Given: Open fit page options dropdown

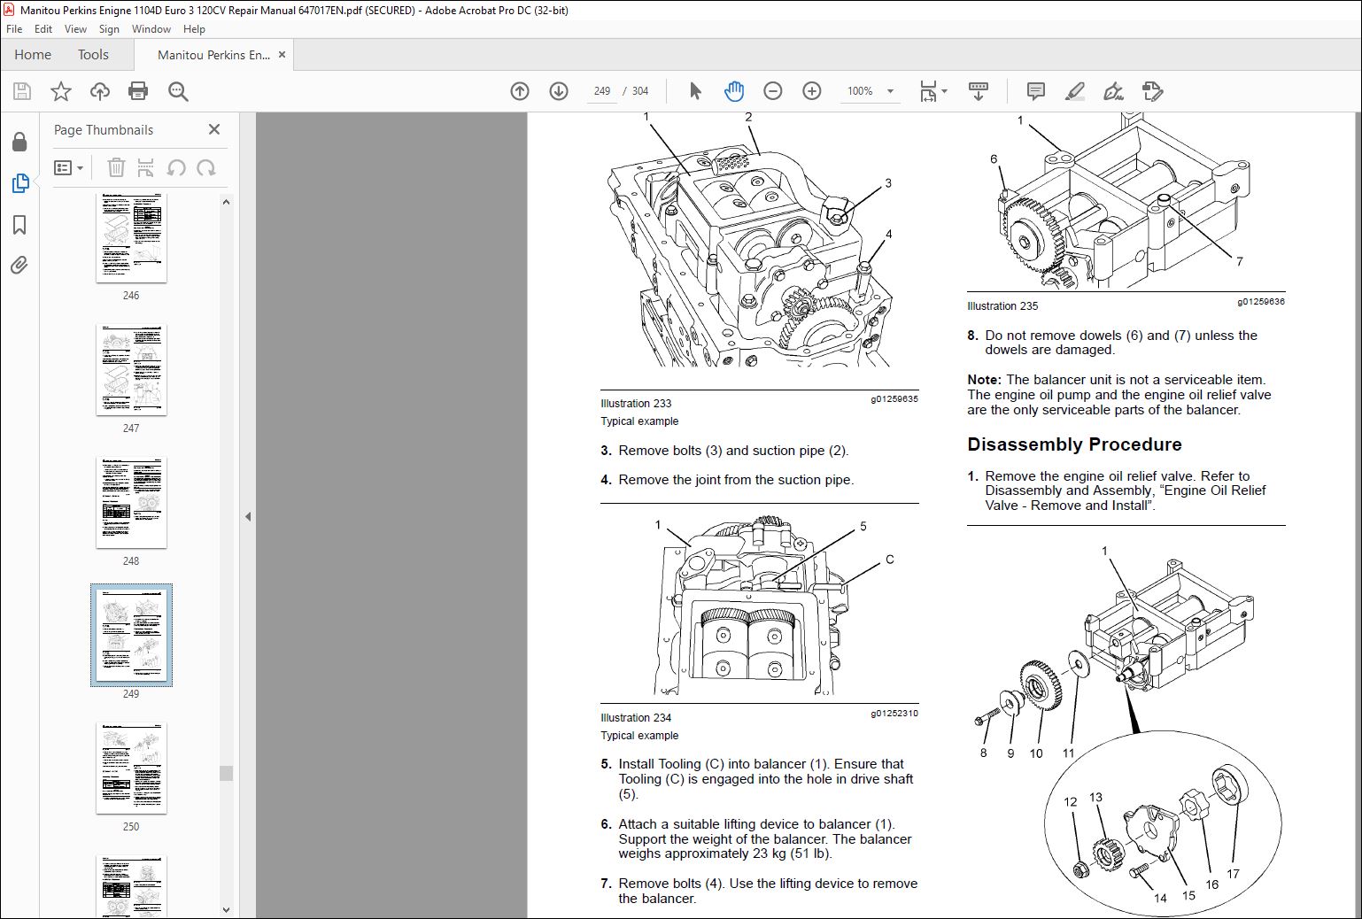Looking at the screenshot, I should click(x=933, y=91).
